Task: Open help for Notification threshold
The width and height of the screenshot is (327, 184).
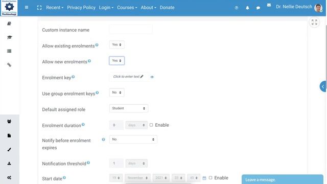Action: (88, 163)
